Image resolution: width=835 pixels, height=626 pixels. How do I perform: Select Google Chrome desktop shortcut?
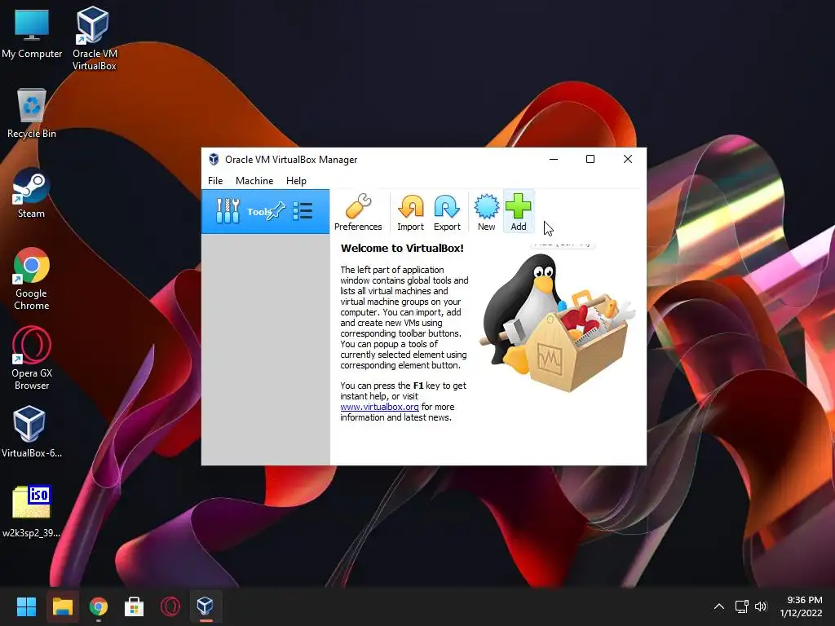tap(32, 279)
